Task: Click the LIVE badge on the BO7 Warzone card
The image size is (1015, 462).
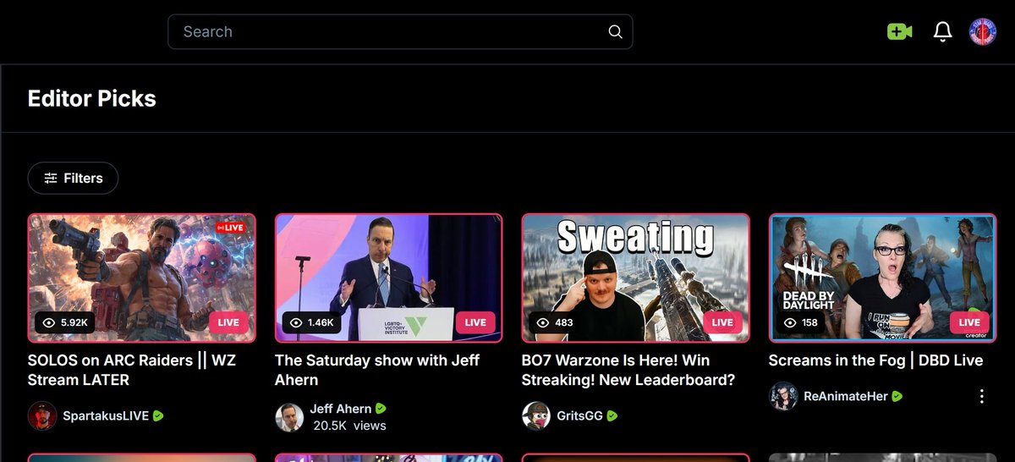Action: [722, 322]
